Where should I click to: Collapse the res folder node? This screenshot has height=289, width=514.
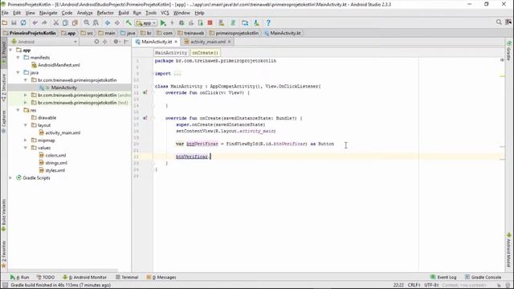pos(18,111)
